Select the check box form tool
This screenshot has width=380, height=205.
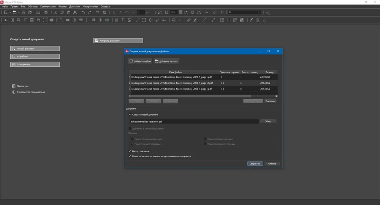pos(74,20)
